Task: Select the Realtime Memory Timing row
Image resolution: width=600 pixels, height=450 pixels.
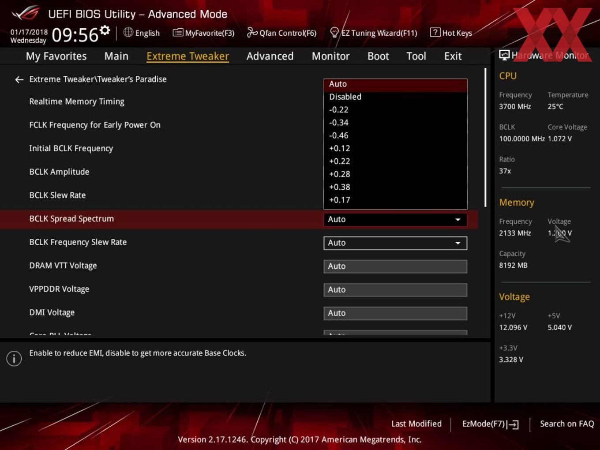Action: click(x=77, y=101)
